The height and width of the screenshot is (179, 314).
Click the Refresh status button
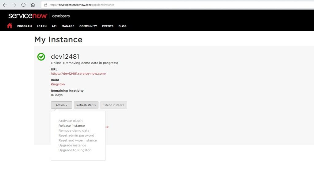(86, 105)
